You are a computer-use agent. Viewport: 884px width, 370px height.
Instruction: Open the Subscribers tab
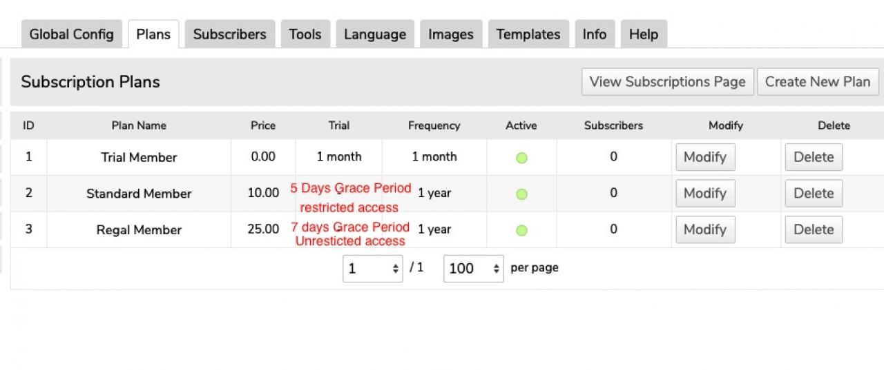(229, 34)
